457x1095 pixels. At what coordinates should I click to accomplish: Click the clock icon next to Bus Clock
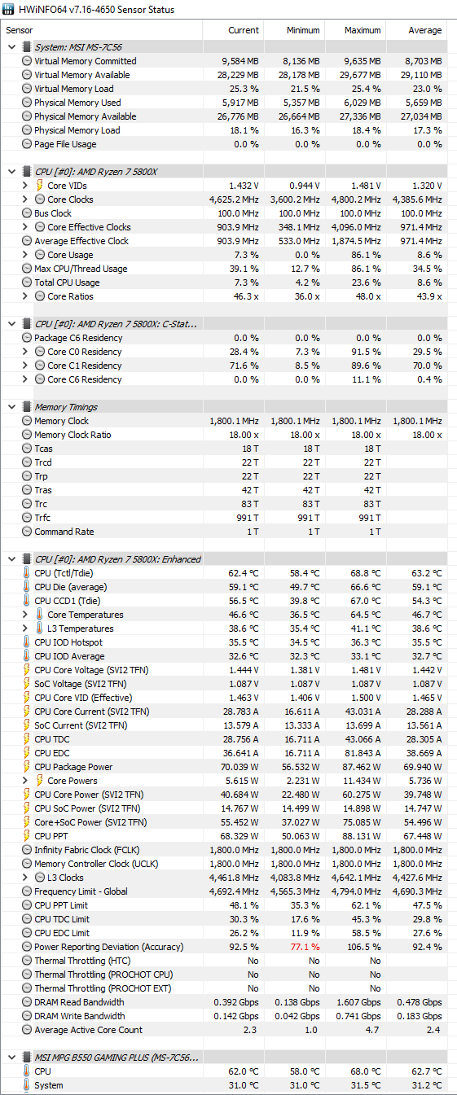(27, 213)
